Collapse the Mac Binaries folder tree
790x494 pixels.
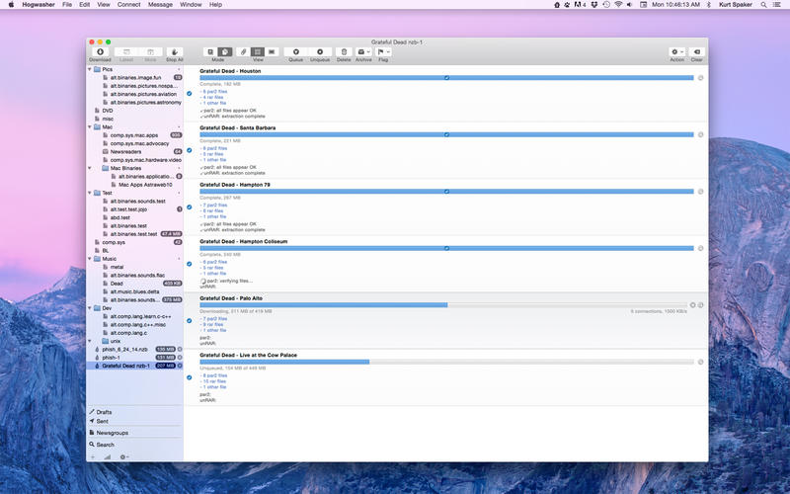[x=99, y=168]
